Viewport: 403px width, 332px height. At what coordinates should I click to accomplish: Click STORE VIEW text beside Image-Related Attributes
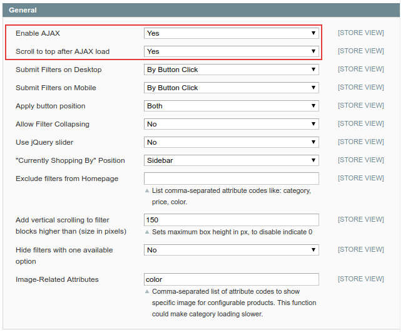(x=360, y=279)
